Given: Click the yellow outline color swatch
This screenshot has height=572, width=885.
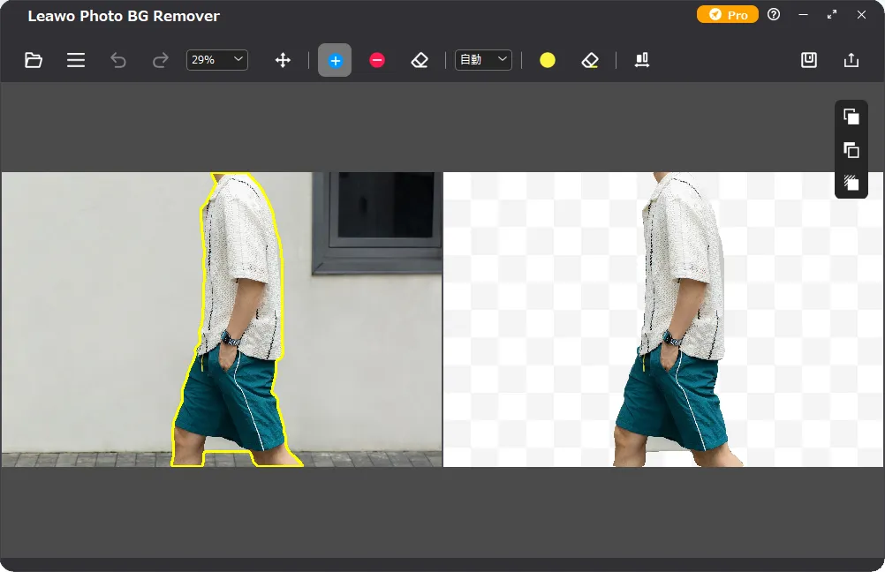Looking at the screenshot, I should coord(548,60).
